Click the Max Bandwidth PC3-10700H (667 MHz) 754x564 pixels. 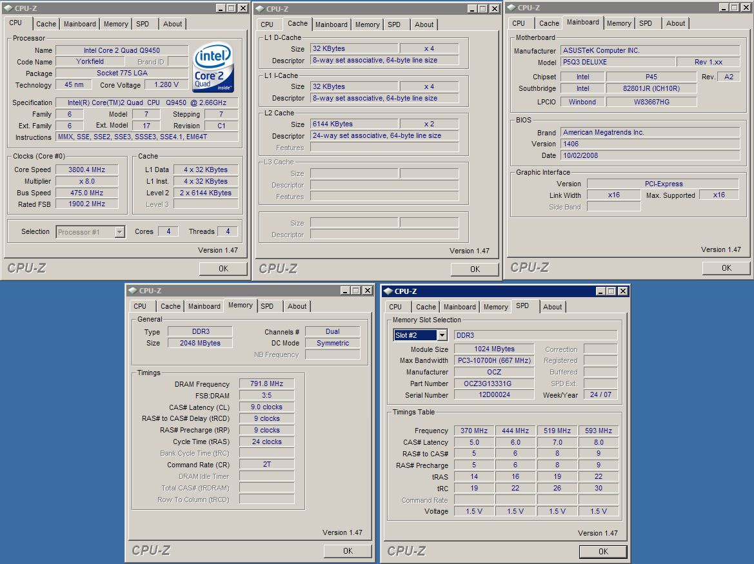pos(494,360)
